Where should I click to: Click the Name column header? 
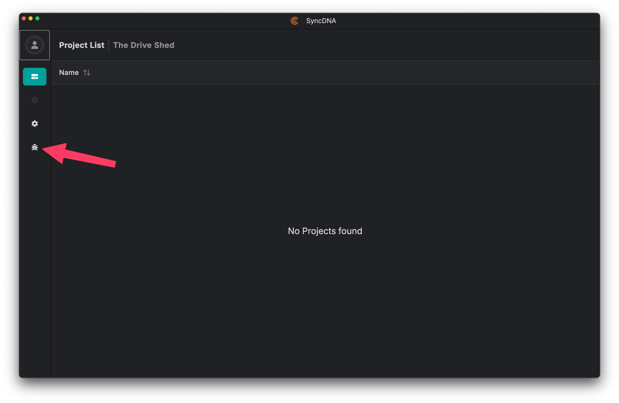click(69, 72)
